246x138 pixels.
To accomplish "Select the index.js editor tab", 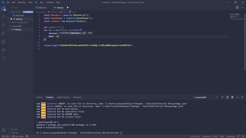I will (60, 8).
